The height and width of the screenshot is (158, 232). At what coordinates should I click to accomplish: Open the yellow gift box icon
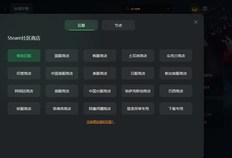[195, 9]
